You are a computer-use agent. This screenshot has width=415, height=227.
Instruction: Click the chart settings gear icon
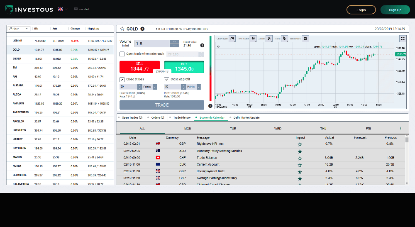(218, 46)
